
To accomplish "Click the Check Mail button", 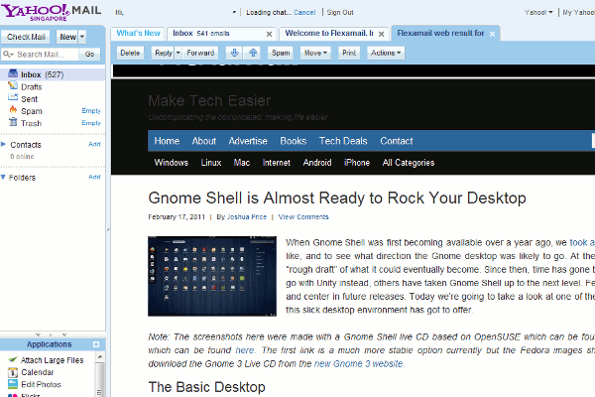I will (x=27, y=36).
